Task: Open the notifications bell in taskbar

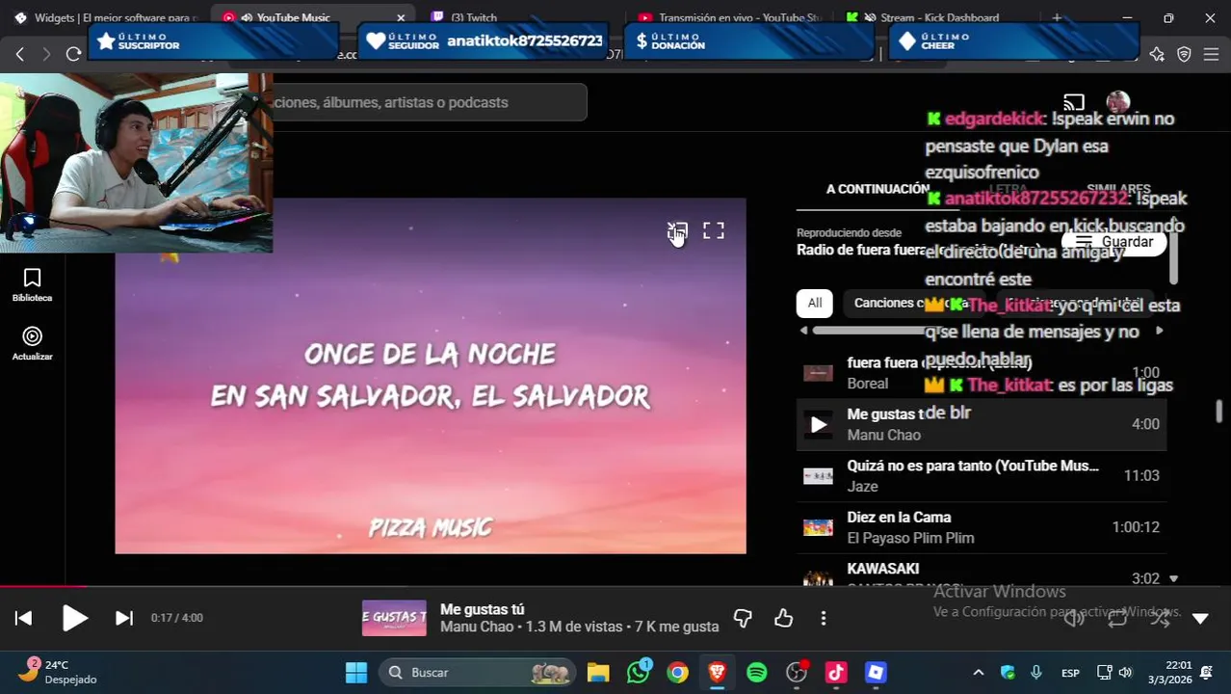Action: point(1206,673)
